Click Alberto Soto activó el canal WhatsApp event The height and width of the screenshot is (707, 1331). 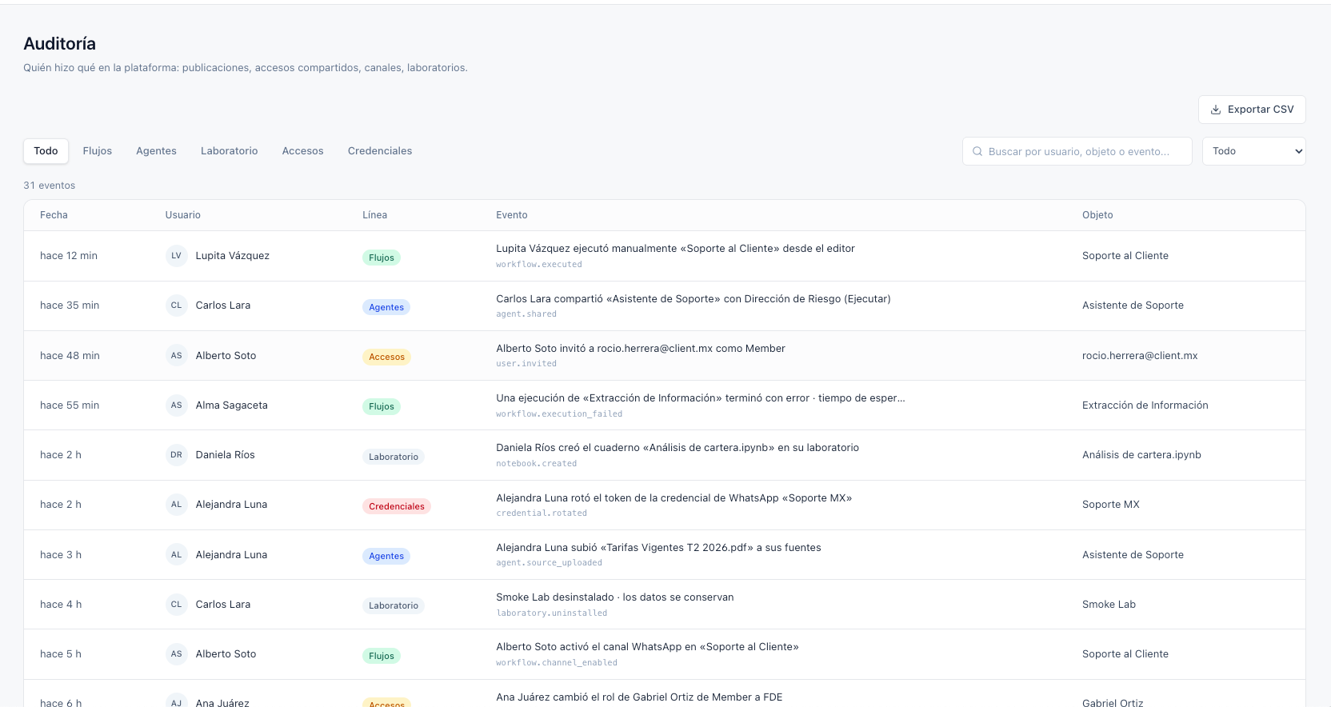click(647, 647)
